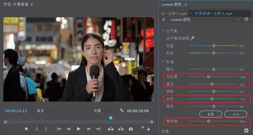Open the 适合 zoom level dropdown
Viewport: 253px width, 135px height.
click(x=47, y=111)
